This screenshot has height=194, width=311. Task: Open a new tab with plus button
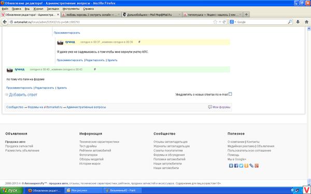pos(246,14)
